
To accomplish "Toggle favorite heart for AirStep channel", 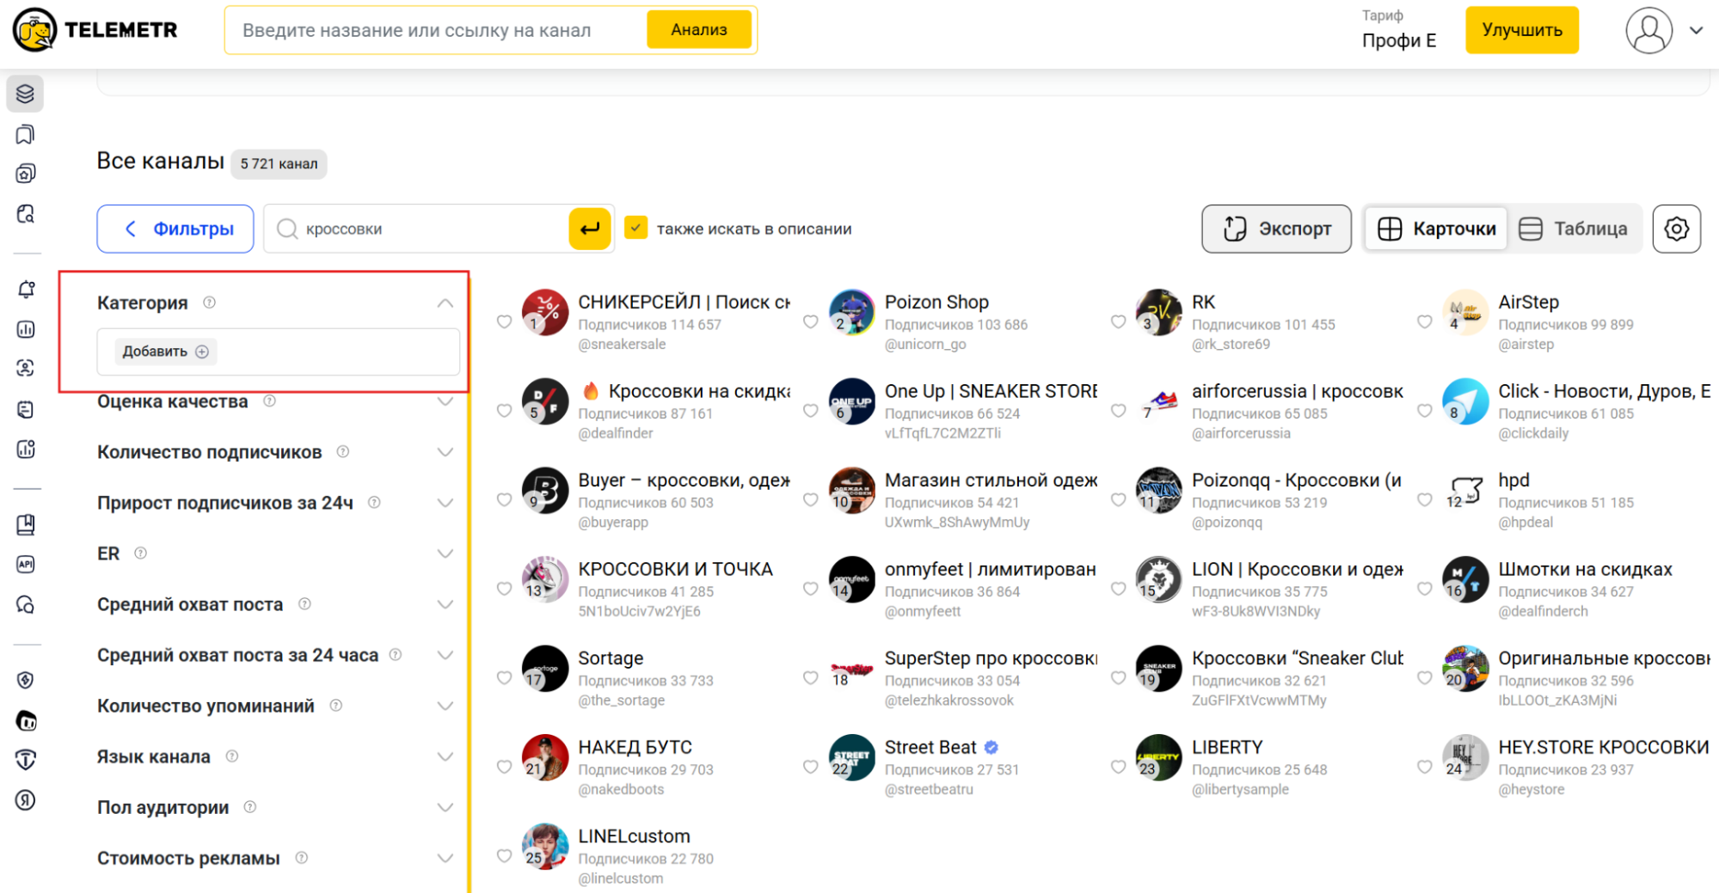I will (1424, 322).
